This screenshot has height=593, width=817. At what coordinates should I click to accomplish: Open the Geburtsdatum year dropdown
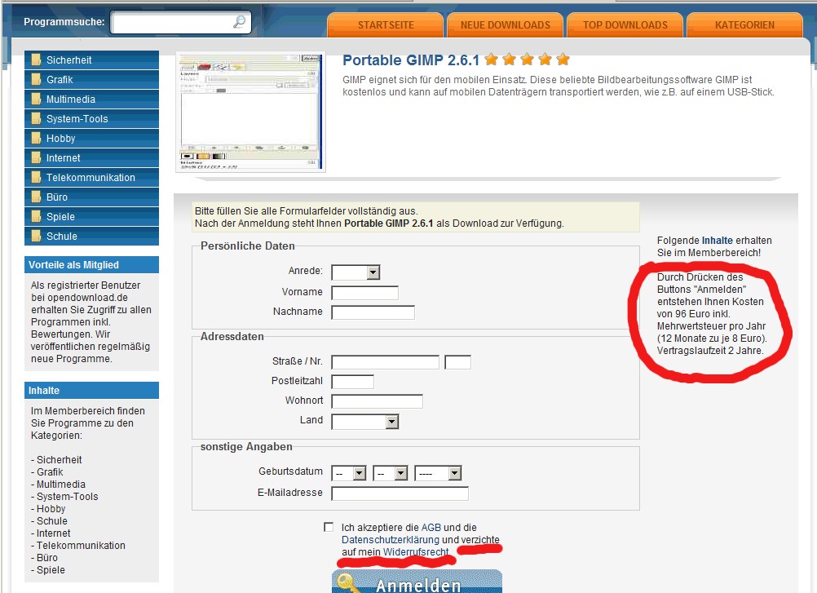pyautogui.click(x=438, y=473)
